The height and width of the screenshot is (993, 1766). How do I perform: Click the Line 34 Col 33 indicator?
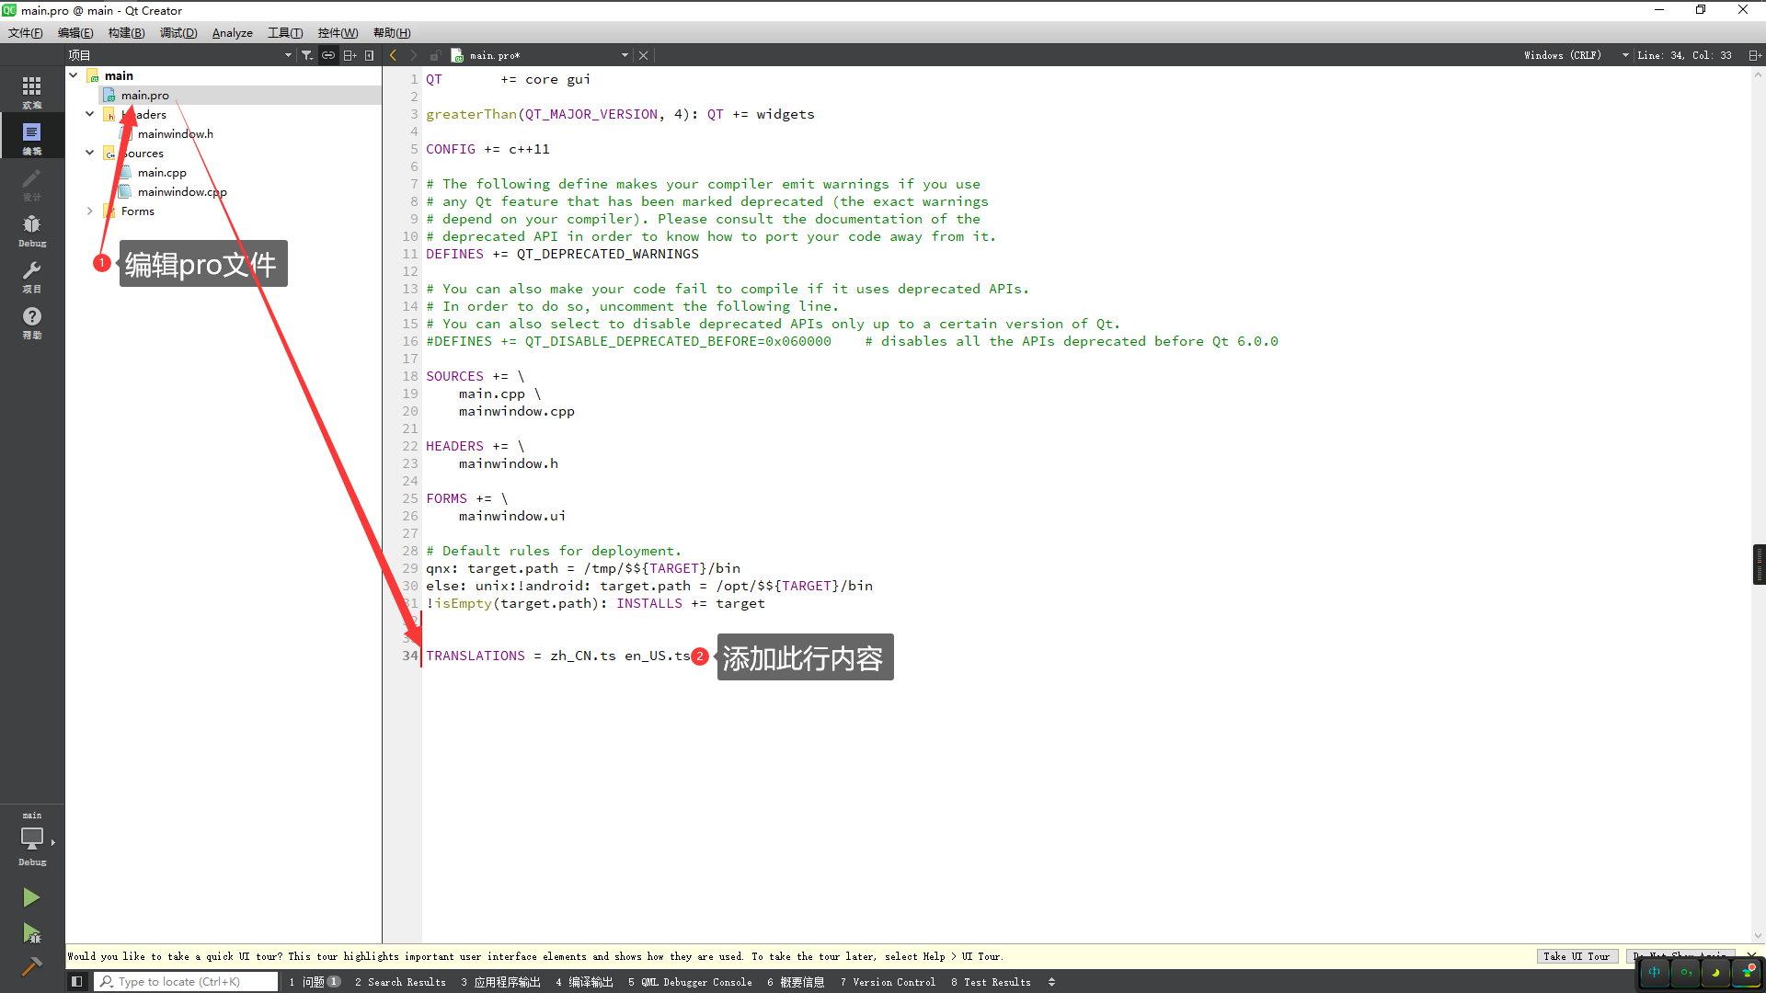pos(1684,55)
